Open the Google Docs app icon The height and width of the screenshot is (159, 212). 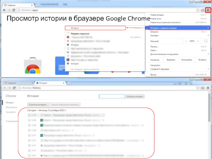[x=62, y=65]
